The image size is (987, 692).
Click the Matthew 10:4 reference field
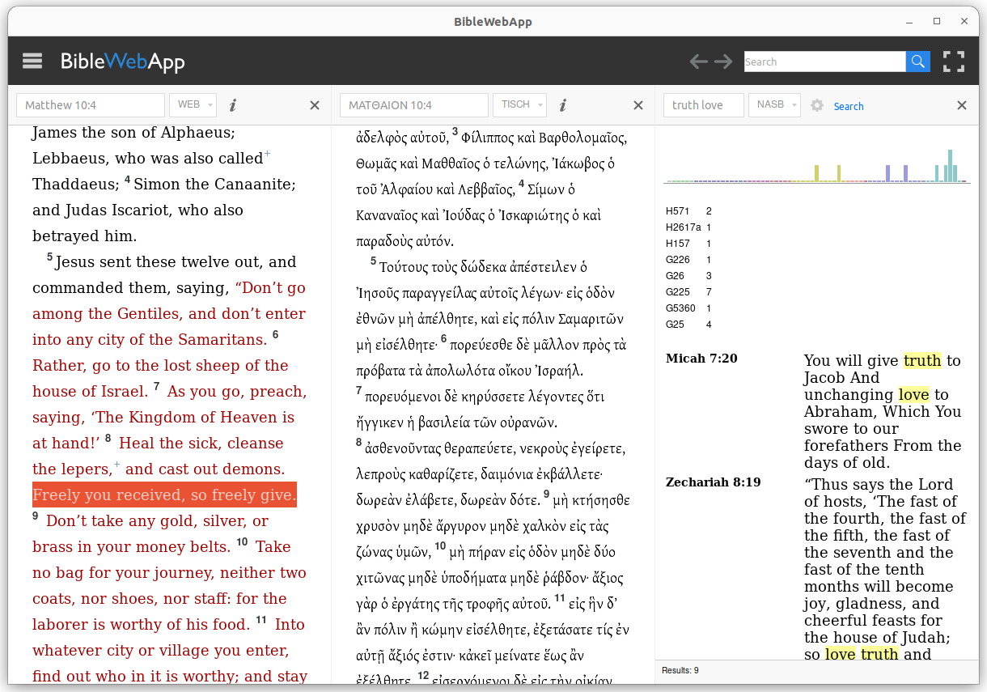click(x=91, y=105)
